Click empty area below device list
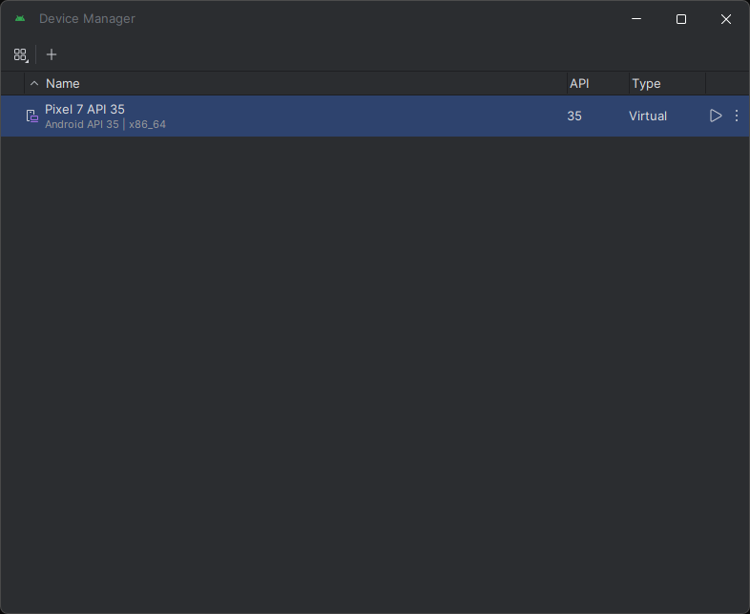This screenshot has width=750, height=614. point(374,372)
